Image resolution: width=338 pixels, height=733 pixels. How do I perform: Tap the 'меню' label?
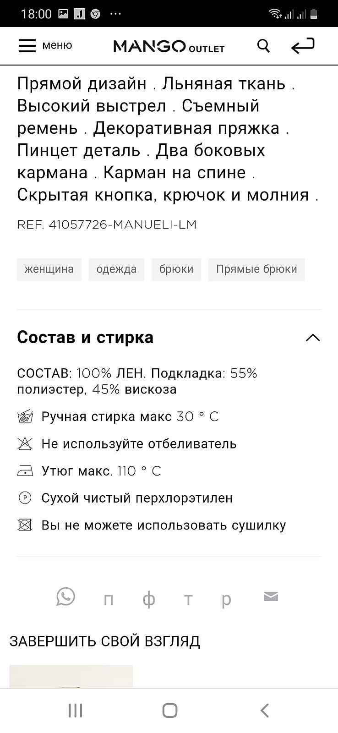pyautogui.click(x=57, y=45)
